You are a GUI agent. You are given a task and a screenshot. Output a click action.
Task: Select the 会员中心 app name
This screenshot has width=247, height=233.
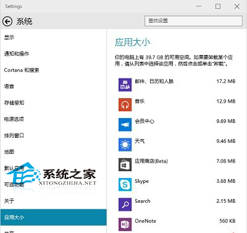coord(144,121)
